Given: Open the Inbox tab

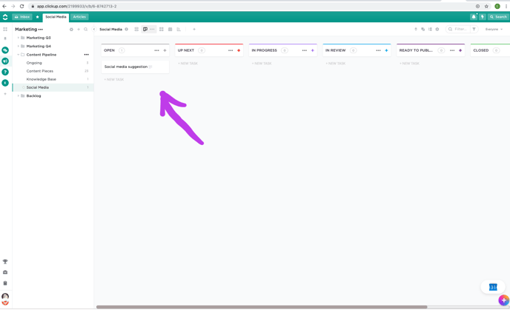Looking at the screenshot, I should (x=22, y=16).
